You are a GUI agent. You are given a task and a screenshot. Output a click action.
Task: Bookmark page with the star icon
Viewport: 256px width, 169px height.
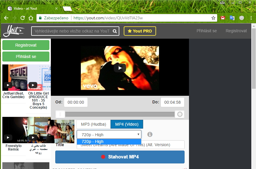click(213, 18)
